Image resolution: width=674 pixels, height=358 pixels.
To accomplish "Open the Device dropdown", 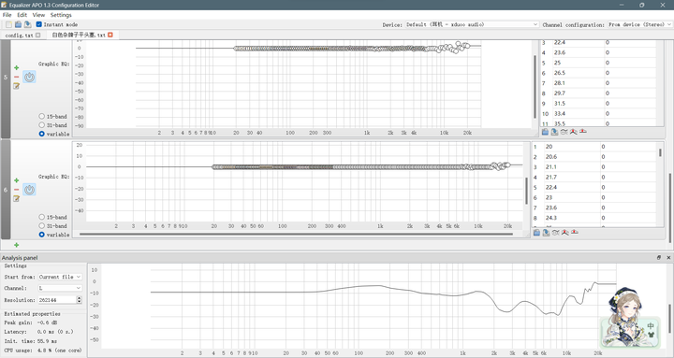I will pyautogui.click(x=472, y=24).
